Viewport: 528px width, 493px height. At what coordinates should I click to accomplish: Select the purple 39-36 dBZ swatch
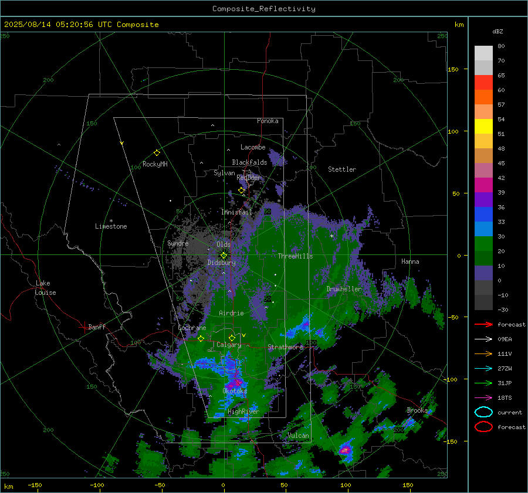click(x=483, y=199)
